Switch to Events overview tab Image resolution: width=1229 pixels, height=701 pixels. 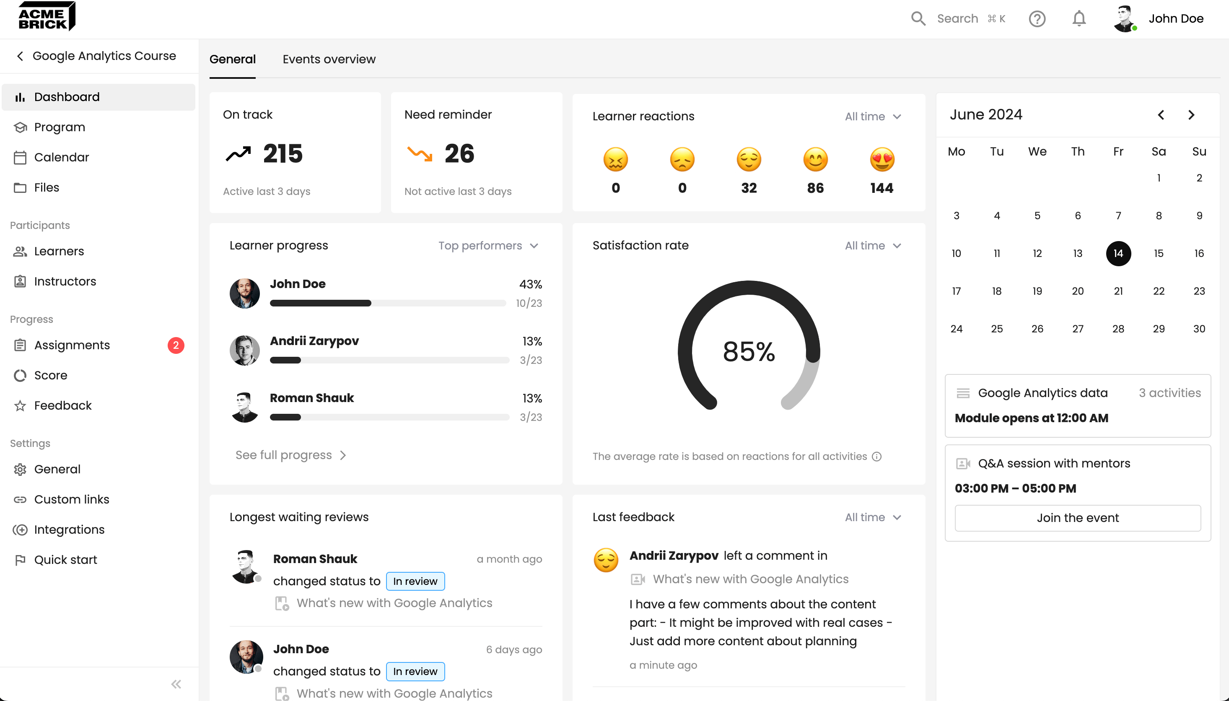pyautogui.click(x=329, y=59)
